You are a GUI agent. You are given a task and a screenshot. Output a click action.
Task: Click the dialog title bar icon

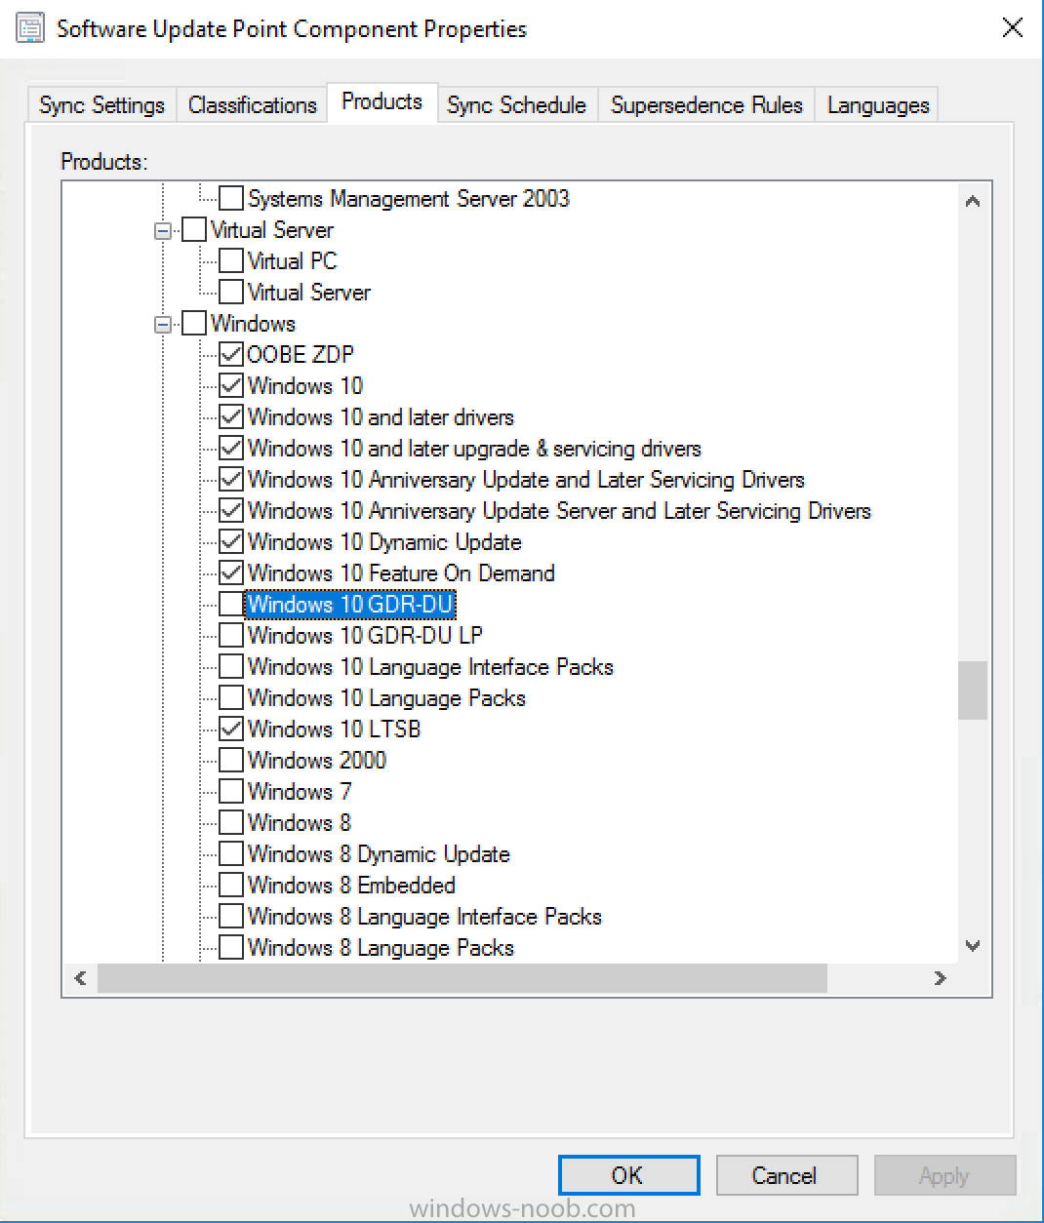(30, 28)
